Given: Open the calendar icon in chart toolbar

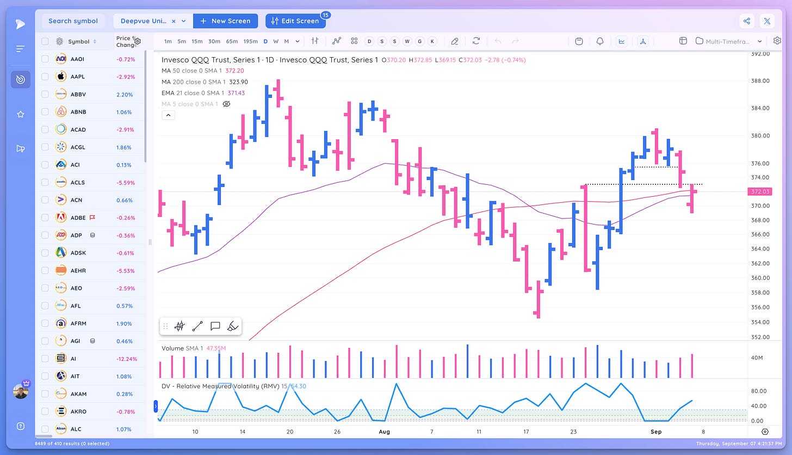Looking at the screenshot, I should click(x=579, y=41).
